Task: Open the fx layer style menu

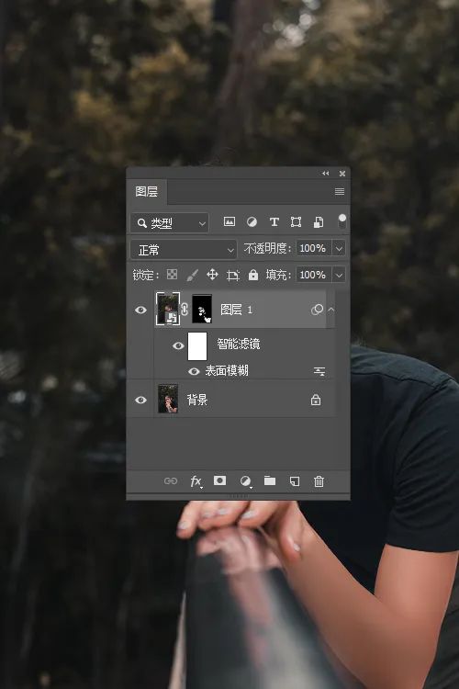Action: pyautogui.click(x=196, y=481)
